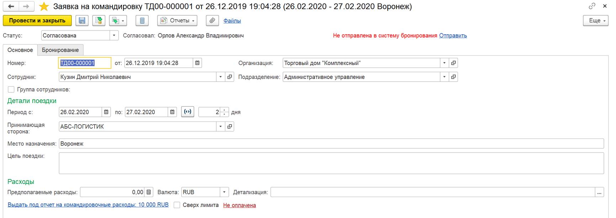616x218 pixels.
Task: Expand the Валюта currency dropdown
Action: point(224,192)
